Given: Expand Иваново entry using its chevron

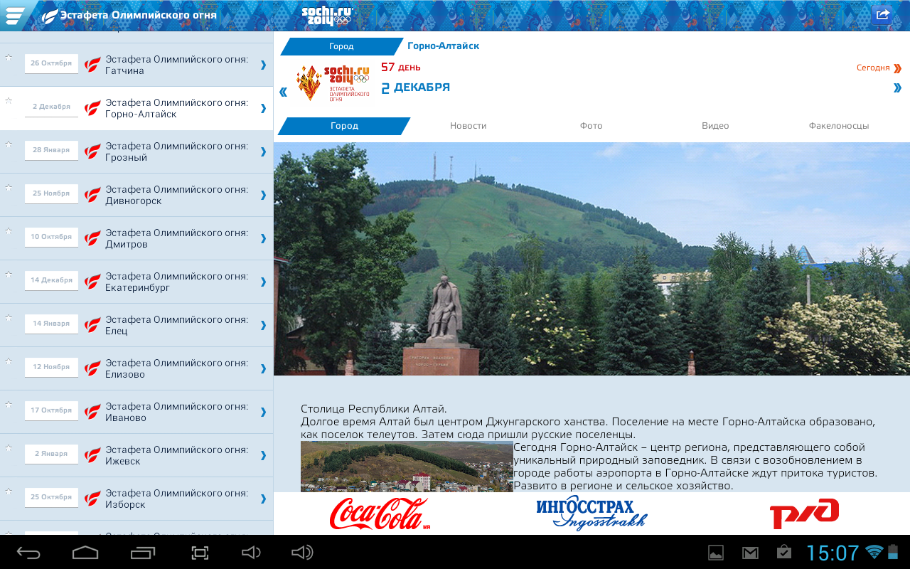Looking at the screenshot, I should tap(263, 412).
